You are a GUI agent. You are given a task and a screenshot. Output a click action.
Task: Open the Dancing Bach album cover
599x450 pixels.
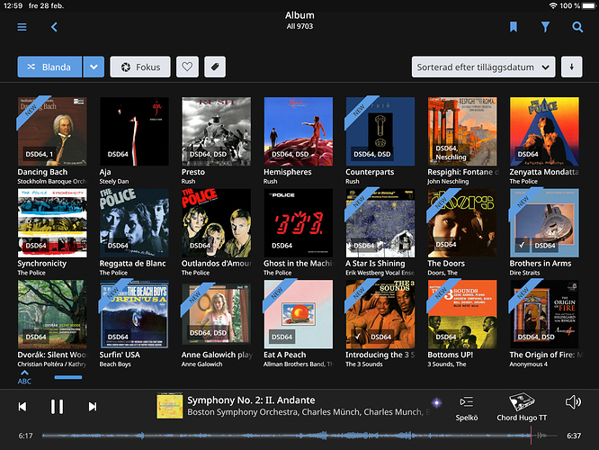click(52, 131)
